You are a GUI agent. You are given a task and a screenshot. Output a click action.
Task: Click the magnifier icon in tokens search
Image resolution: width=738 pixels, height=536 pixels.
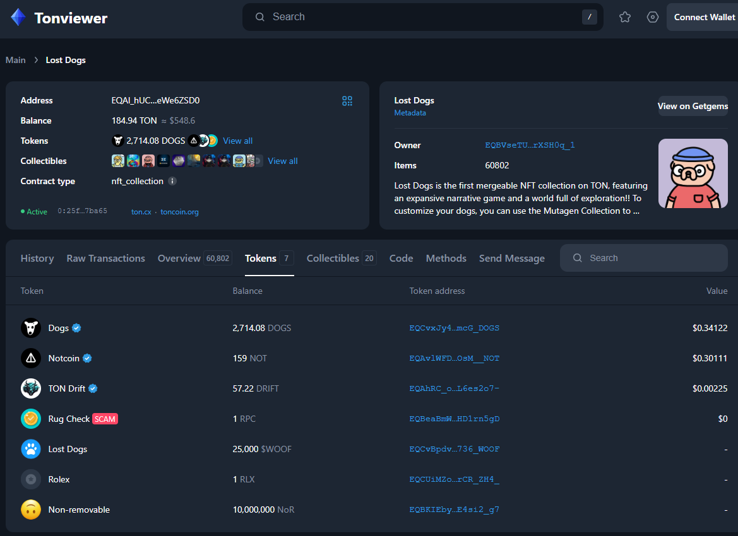(578, 258)
